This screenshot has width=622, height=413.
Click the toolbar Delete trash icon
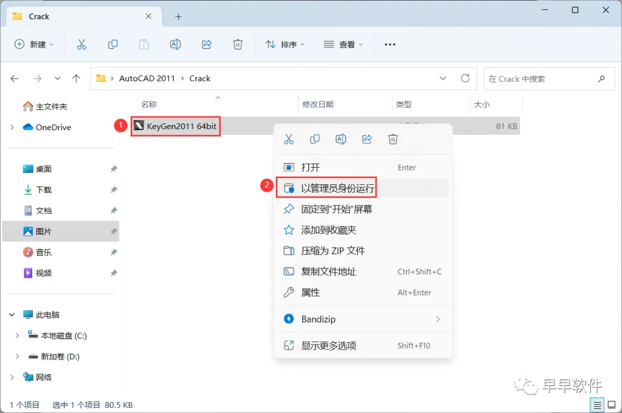pos(238,44)
